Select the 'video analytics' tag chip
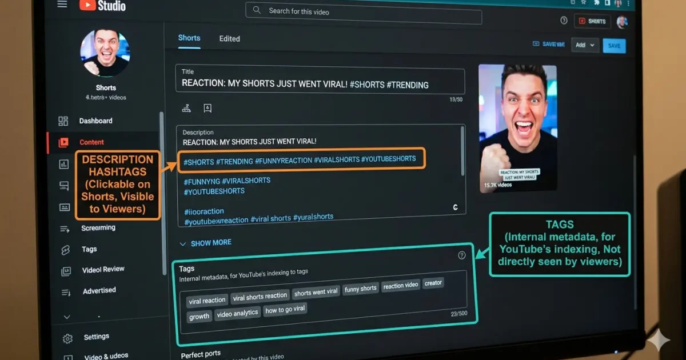 click(x=238, y=313)
